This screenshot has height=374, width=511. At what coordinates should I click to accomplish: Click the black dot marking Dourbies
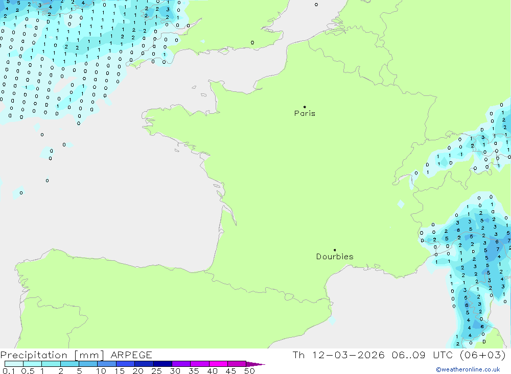[335, 250]
